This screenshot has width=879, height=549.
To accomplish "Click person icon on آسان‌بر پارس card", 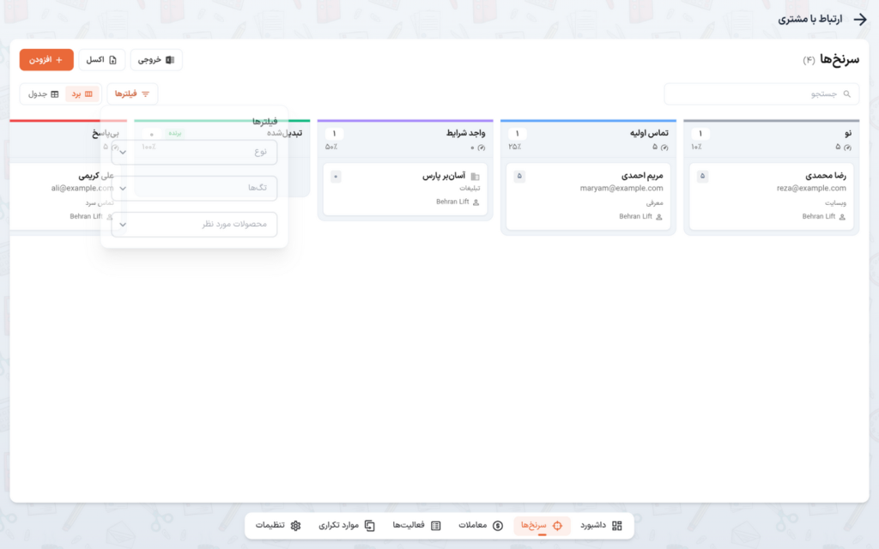I will (x=476, y=202).
